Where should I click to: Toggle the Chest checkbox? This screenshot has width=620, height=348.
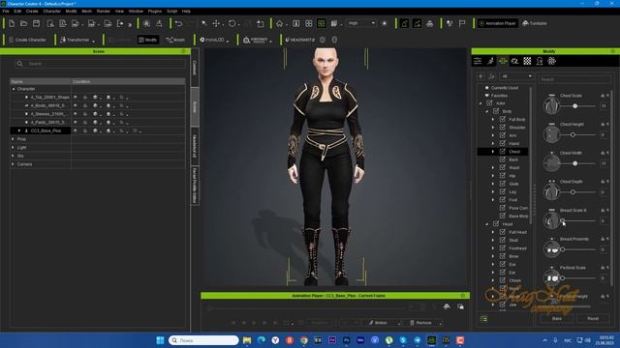503,151
